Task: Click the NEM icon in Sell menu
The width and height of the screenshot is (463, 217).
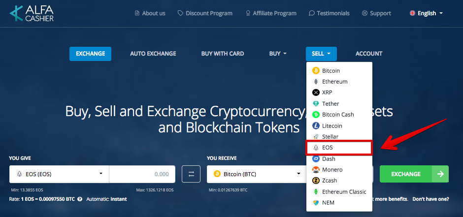Action: pyautogui.click(x=316, y=203)
